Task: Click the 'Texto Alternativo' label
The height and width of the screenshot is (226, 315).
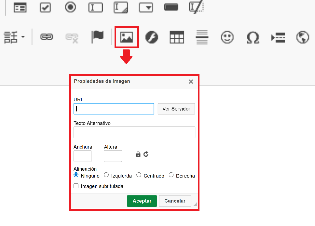Action: 92,123
